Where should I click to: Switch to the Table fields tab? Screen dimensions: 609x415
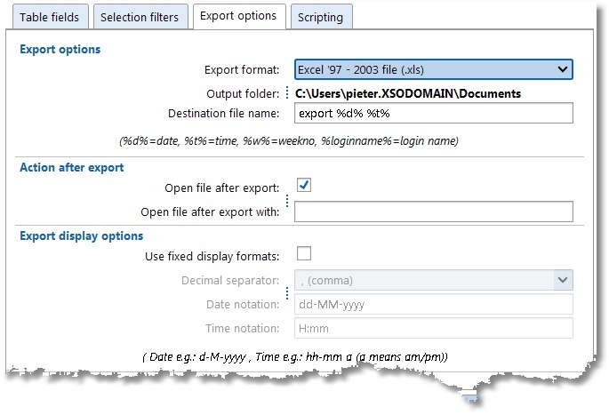click(50, 17)
